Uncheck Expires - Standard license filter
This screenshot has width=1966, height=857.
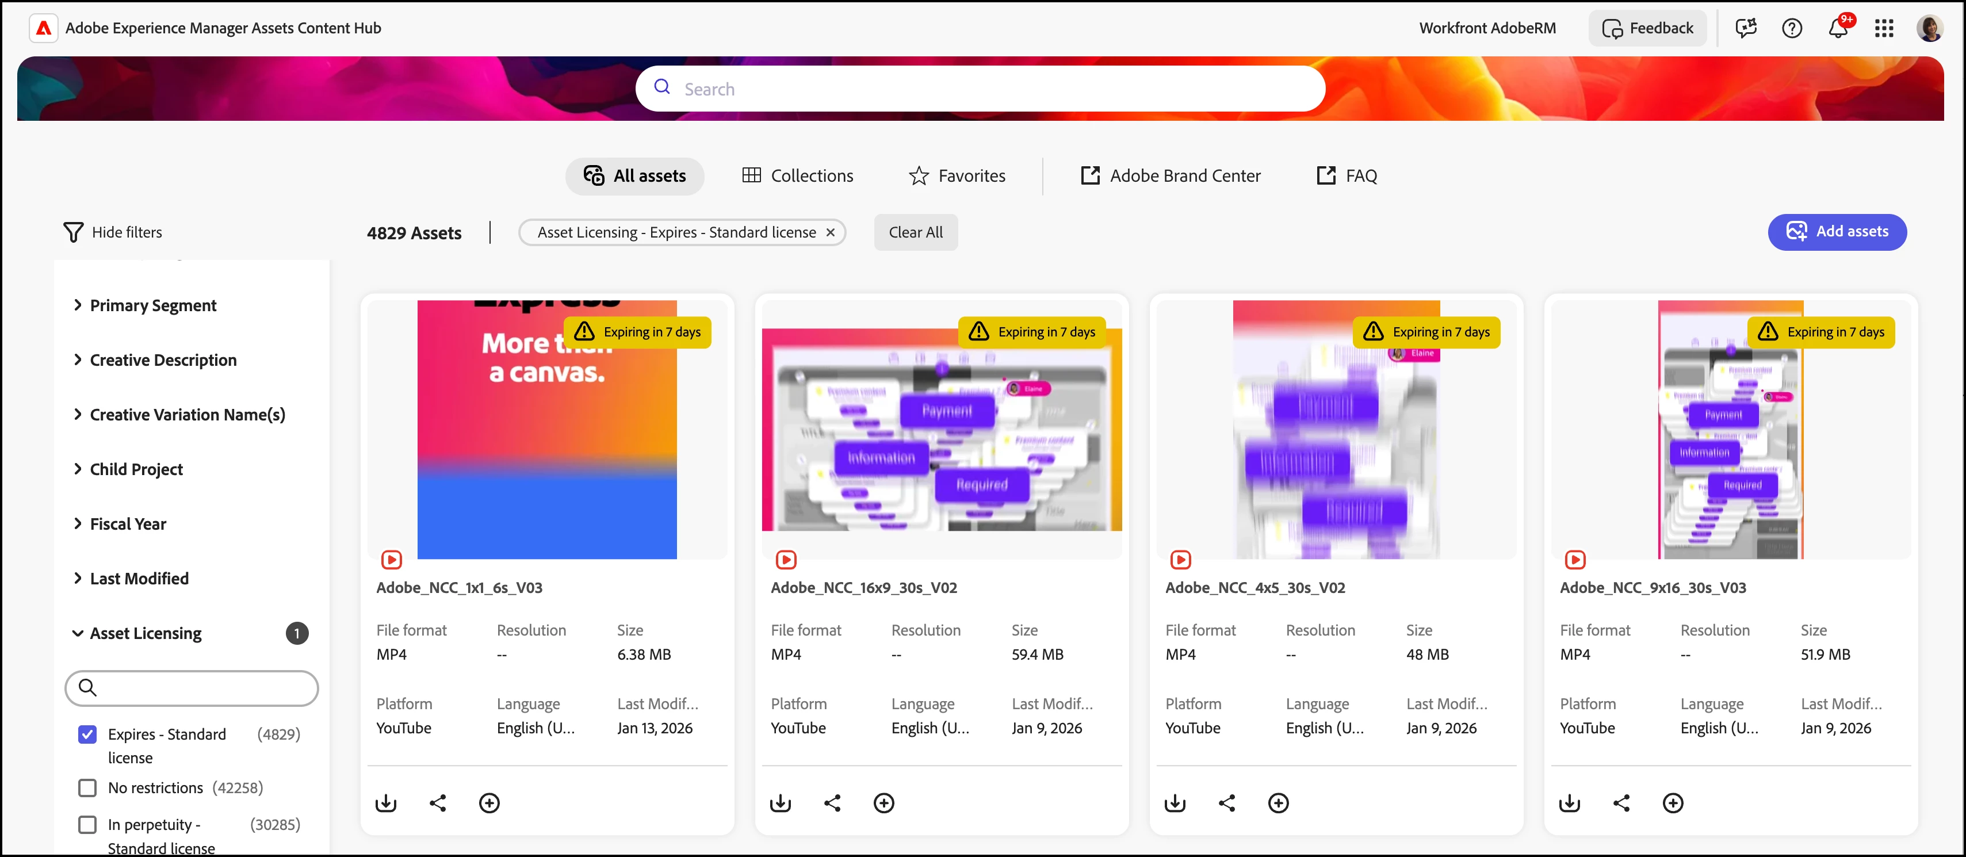(x=88, y=734)
